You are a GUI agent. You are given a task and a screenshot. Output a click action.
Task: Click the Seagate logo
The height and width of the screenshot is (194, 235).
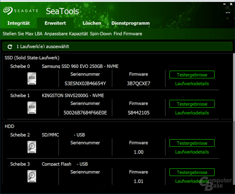click(x=21, y=11)
